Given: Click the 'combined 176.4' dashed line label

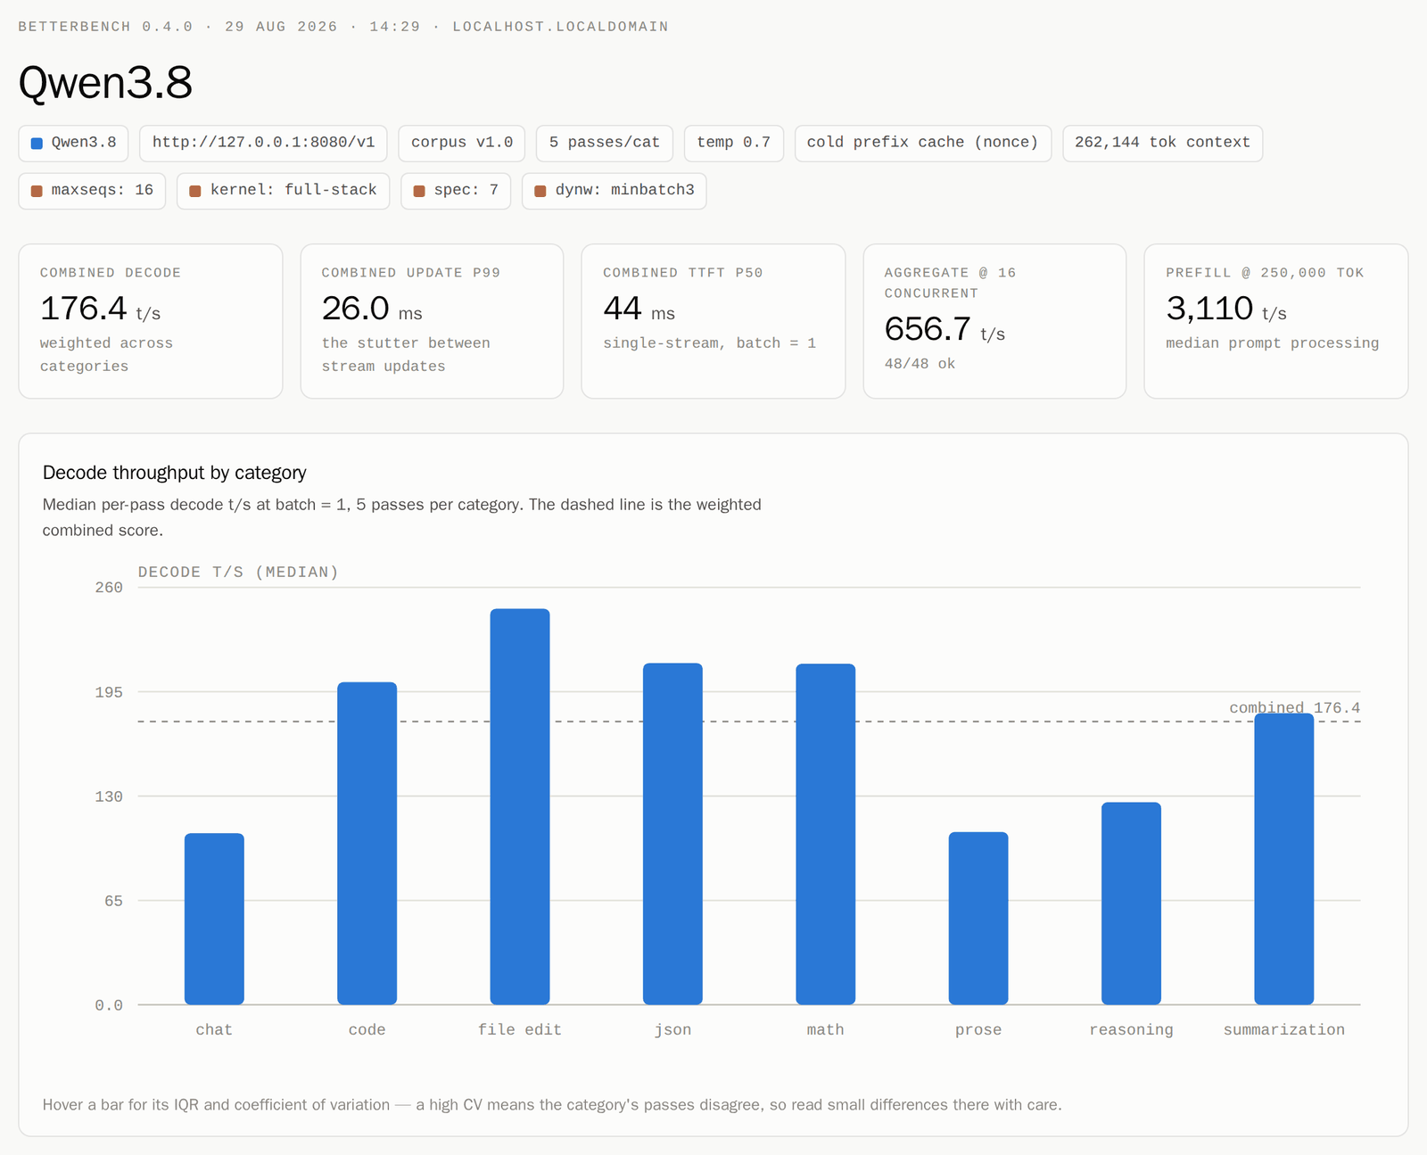Looking at the screenshot, I should (x=1295, y=707).
